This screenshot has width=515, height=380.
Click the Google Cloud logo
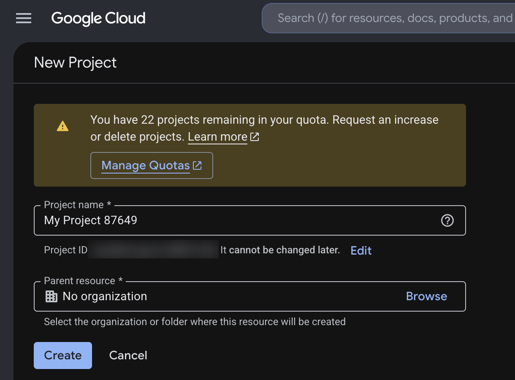98,18
